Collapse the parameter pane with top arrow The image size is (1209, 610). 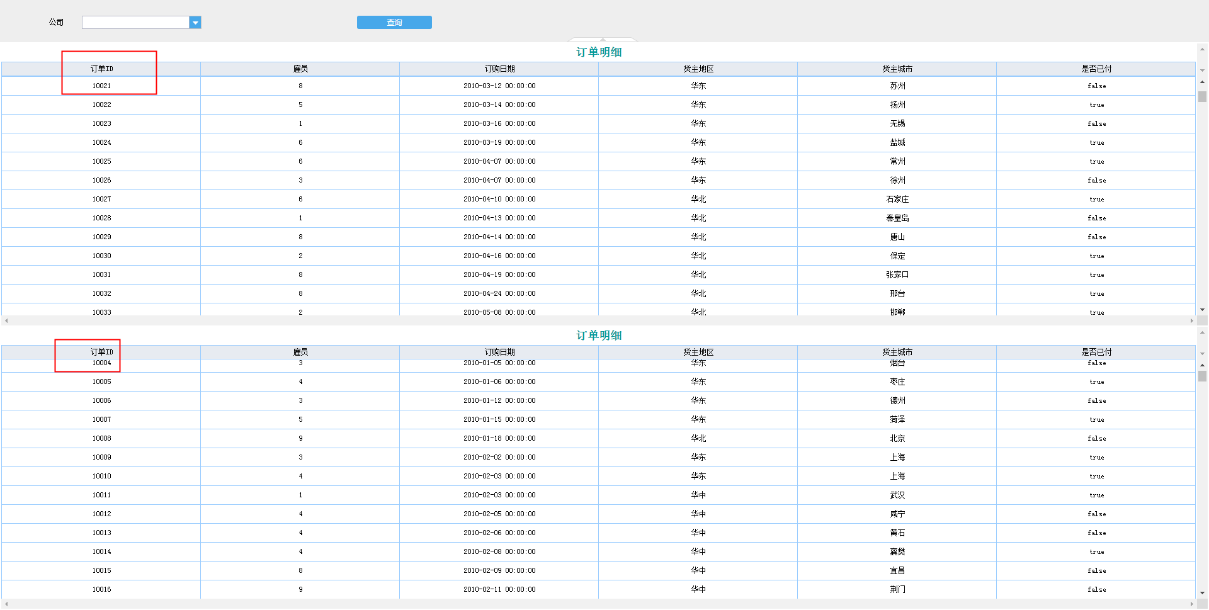[603, 40]
